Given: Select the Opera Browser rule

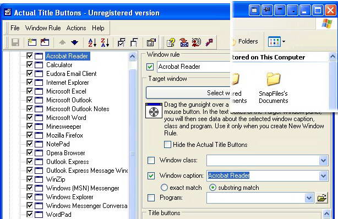Looking at the screenshot, I should tap(66, 153).
